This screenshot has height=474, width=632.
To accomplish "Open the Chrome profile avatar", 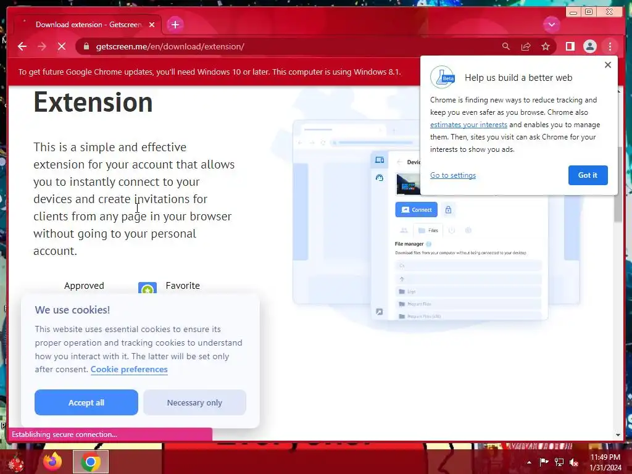I will point(589,46).
